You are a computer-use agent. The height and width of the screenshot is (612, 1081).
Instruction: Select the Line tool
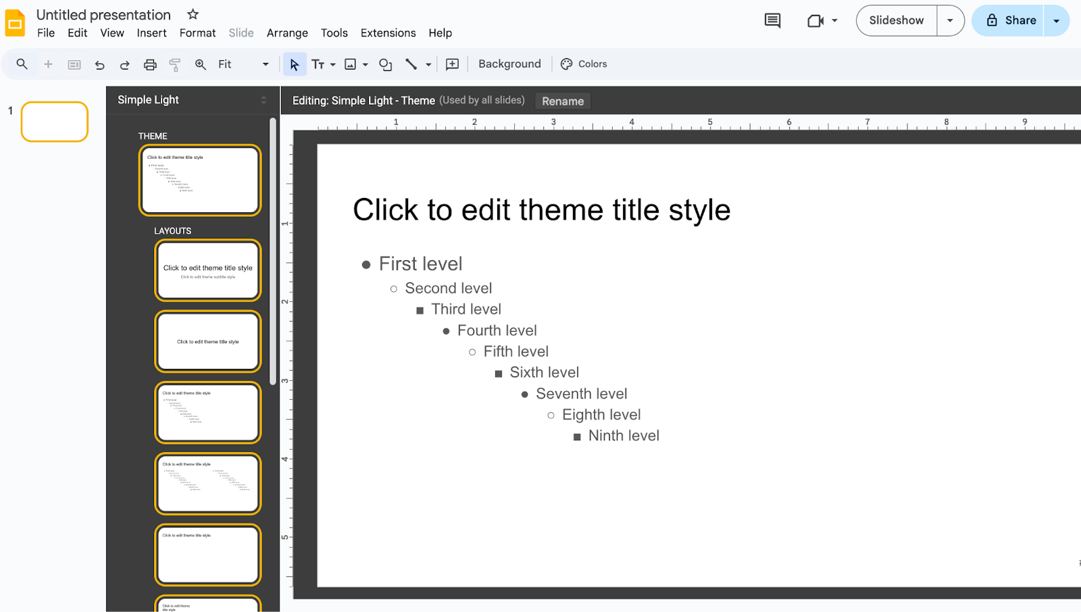411,63
